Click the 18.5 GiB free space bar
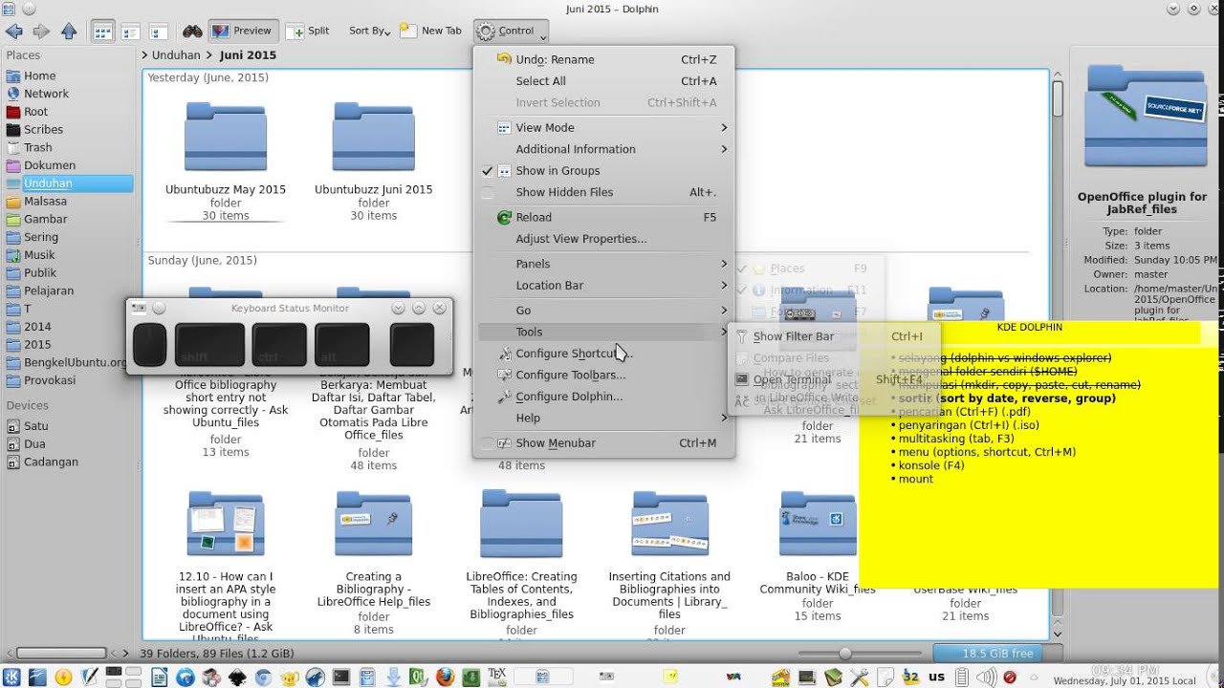1224x688 pixels. coord(997,654)
